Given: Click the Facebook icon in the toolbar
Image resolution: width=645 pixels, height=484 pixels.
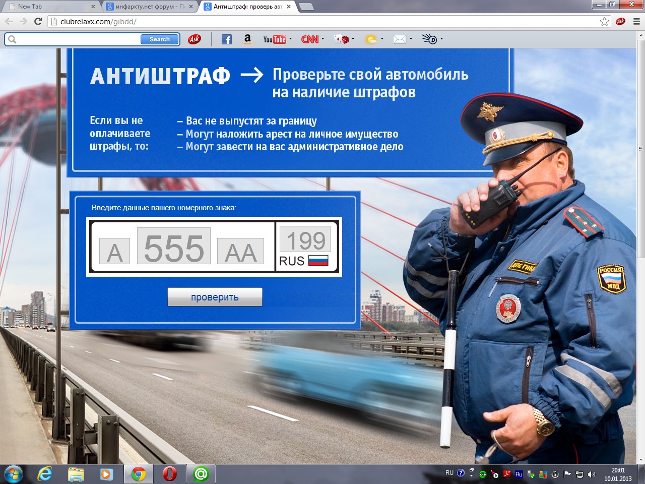Looking at the screenshot, I should point(227,39).
